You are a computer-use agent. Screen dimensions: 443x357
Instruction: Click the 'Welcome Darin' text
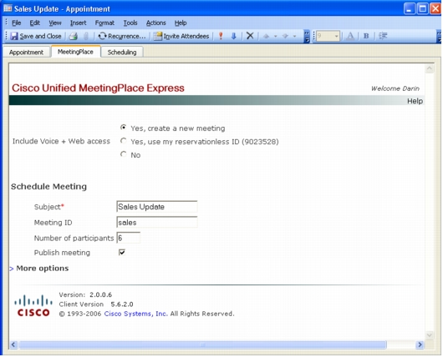point(395,88)
